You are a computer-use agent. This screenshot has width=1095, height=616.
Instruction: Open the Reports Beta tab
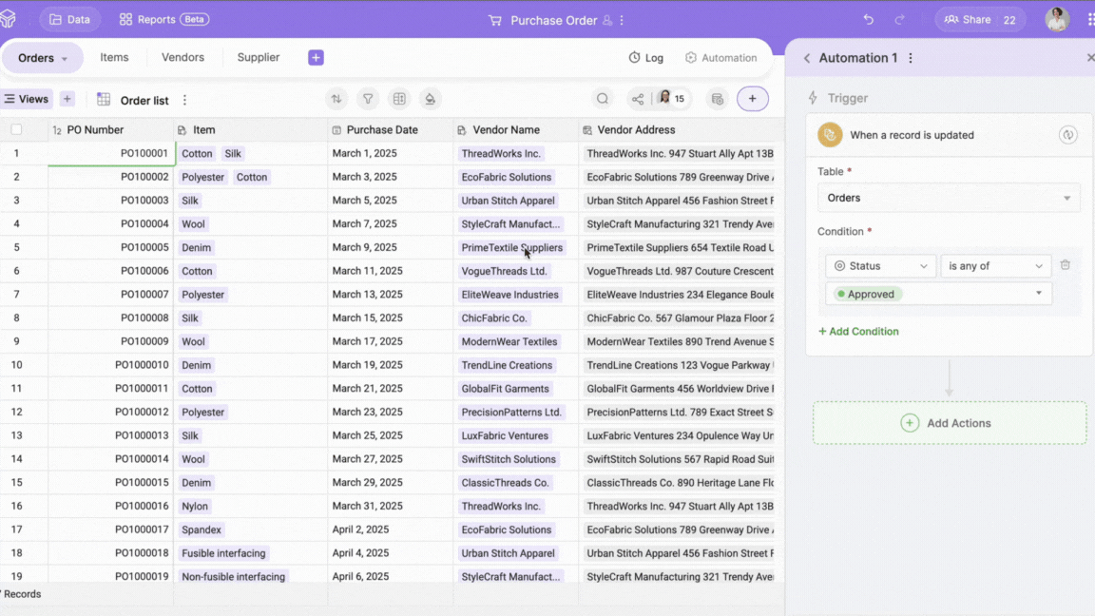coord(163,19)
